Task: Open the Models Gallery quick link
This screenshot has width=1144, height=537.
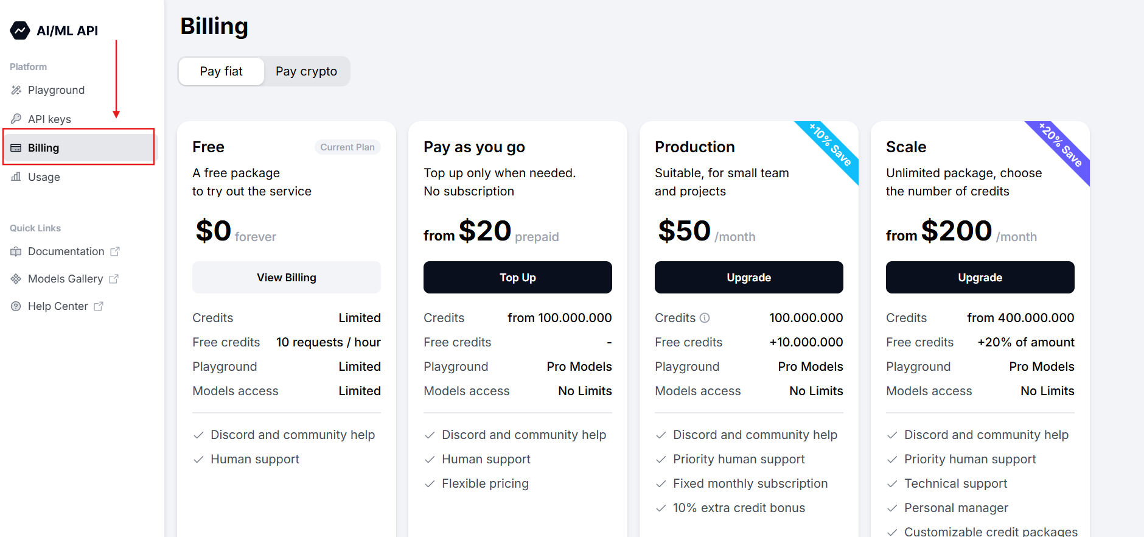Action: click(66, 279)
